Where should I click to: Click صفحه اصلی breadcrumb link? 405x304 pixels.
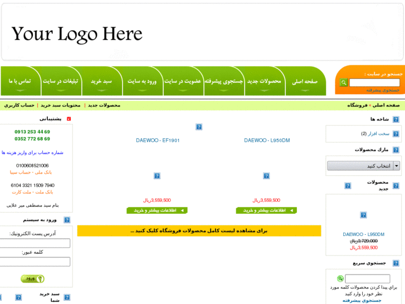(x=386, y=105)
